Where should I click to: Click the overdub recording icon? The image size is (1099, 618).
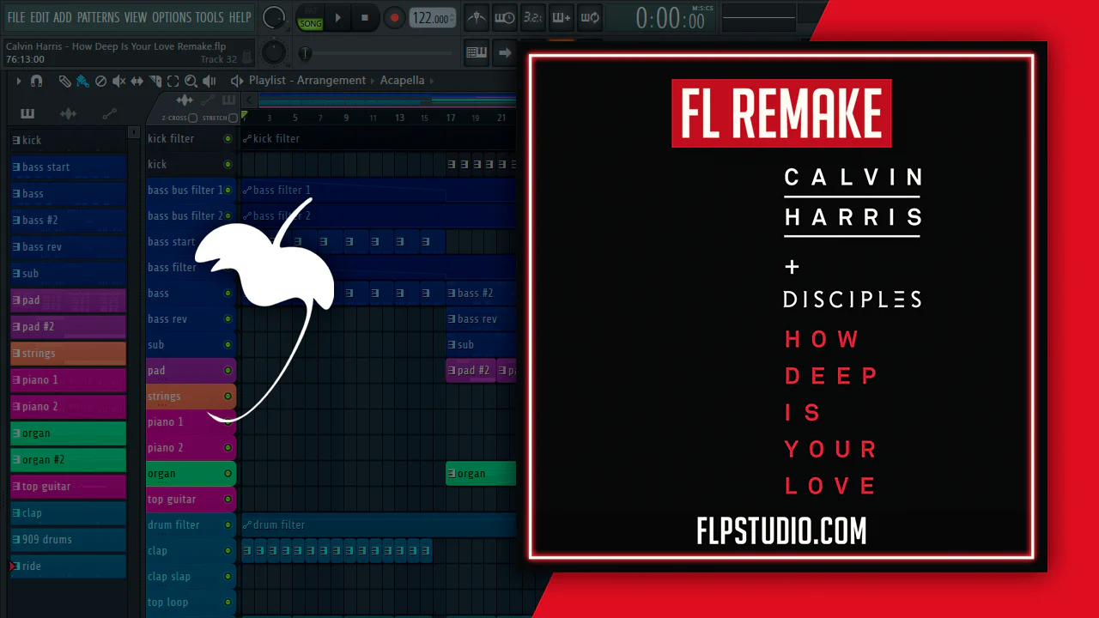click(562, 17)
